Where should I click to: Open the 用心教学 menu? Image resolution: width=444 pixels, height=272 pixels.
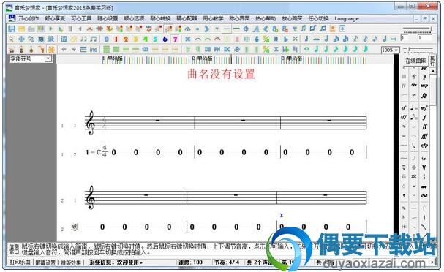(213, 19)
